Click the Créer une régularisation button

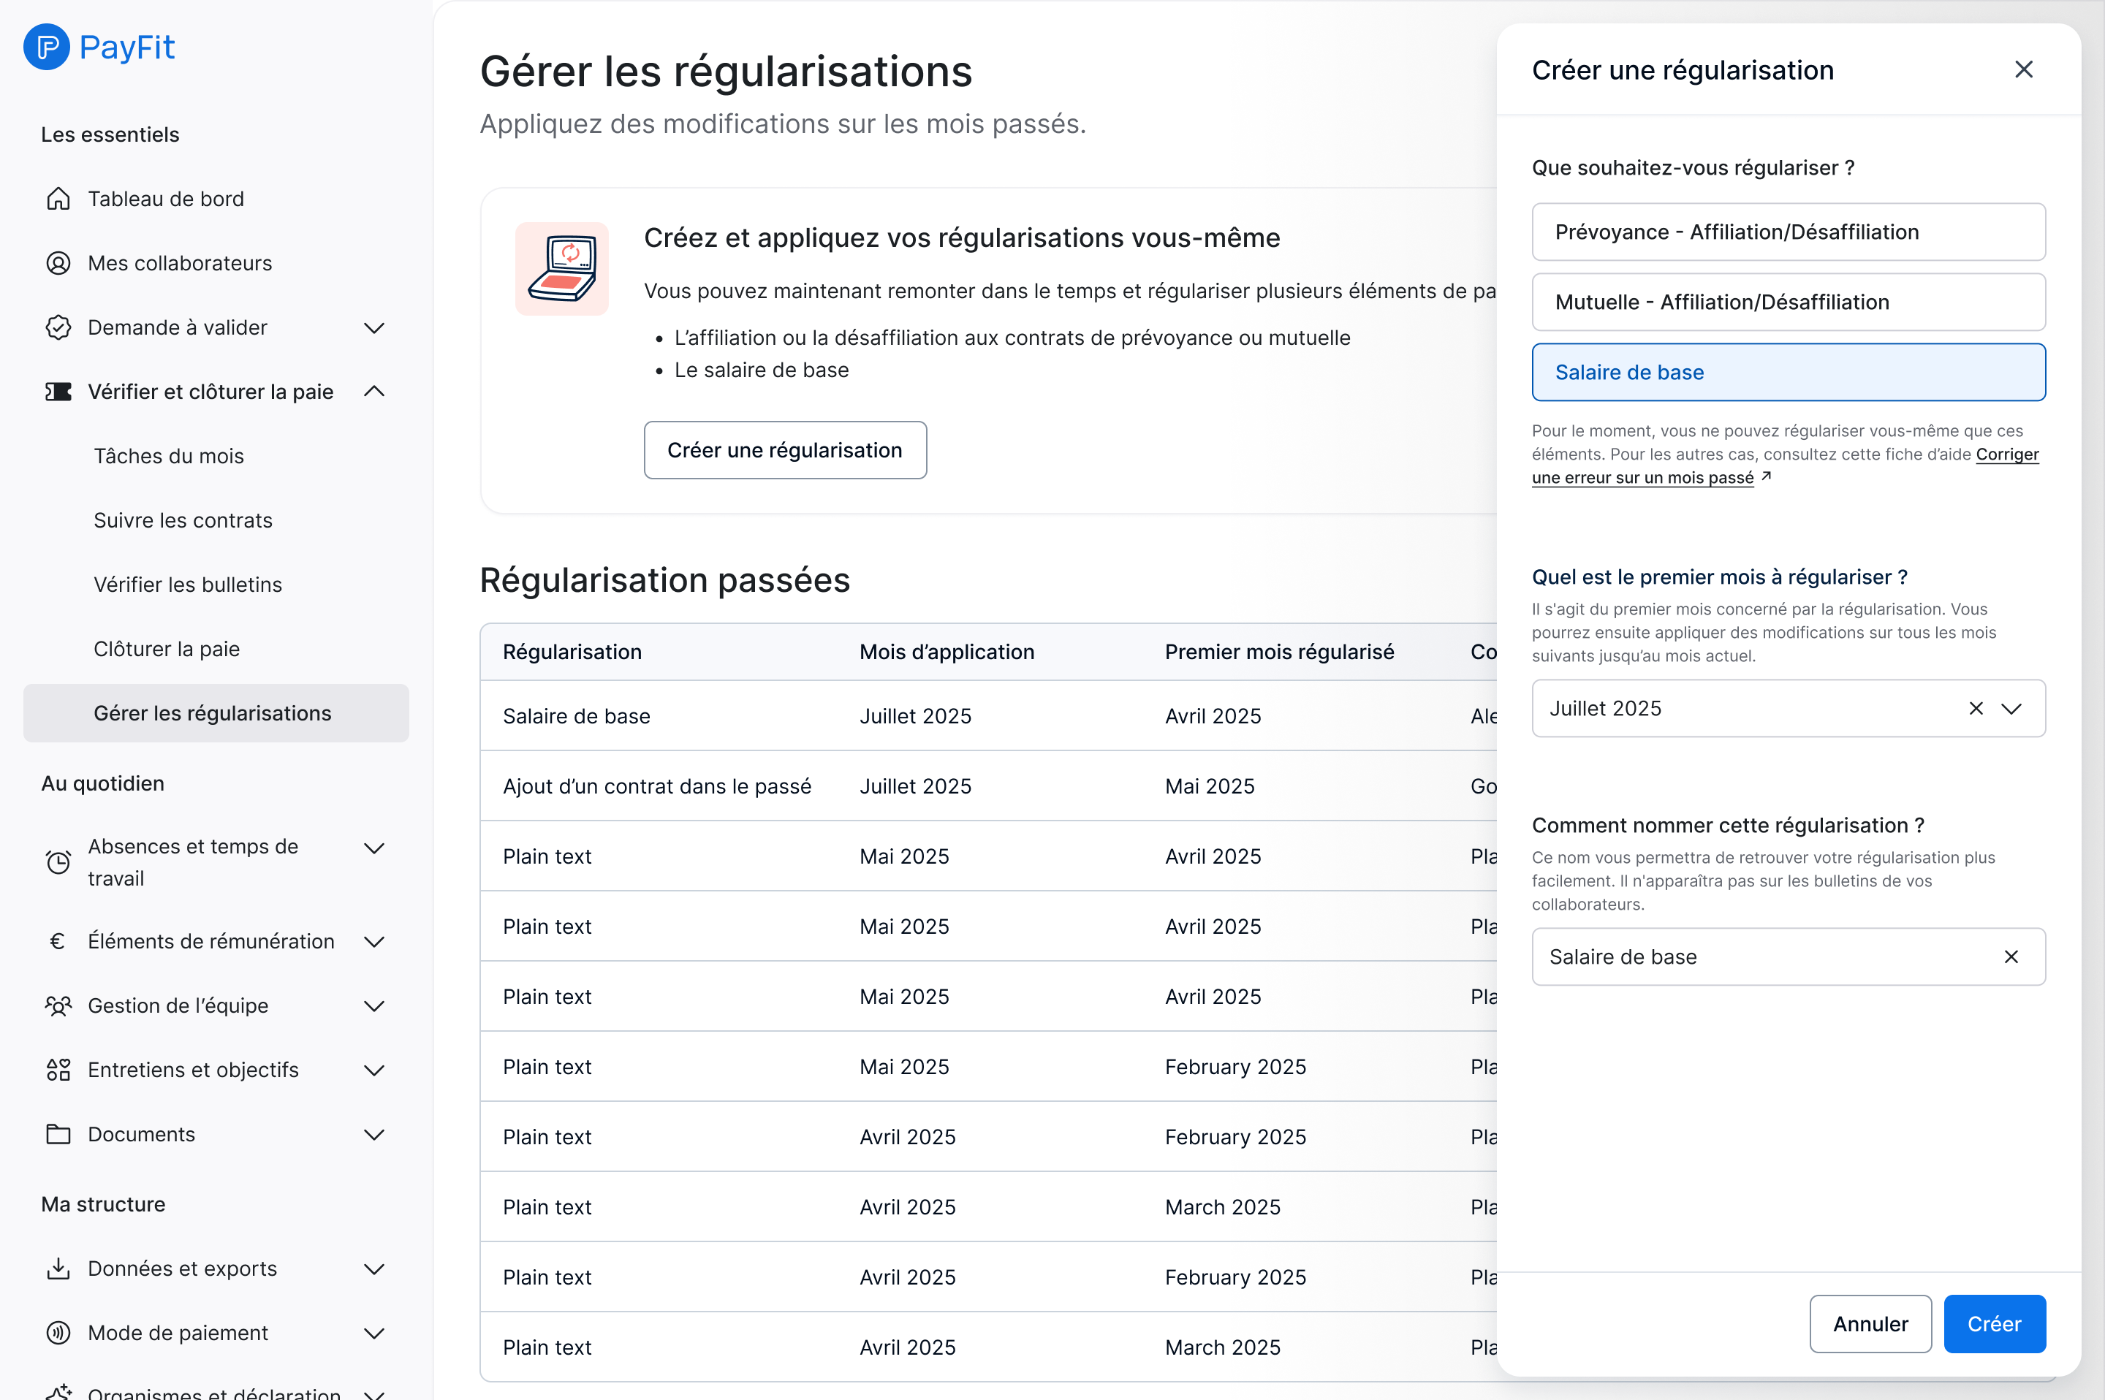[785, 450]
